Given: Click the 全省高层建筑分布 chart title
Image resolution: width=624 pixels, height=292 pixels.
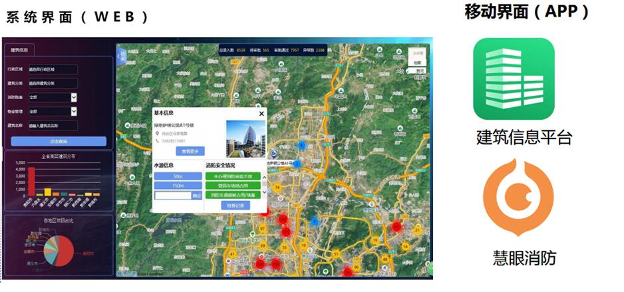Looking at the screenshot, I should tap(59, 157).
